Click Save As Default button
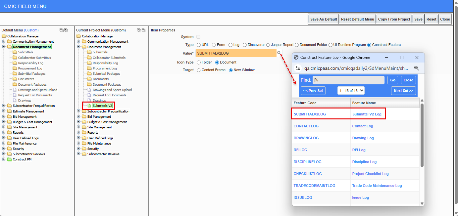The height and width of the screenshot is (216, 458). (x=324, y=19)
